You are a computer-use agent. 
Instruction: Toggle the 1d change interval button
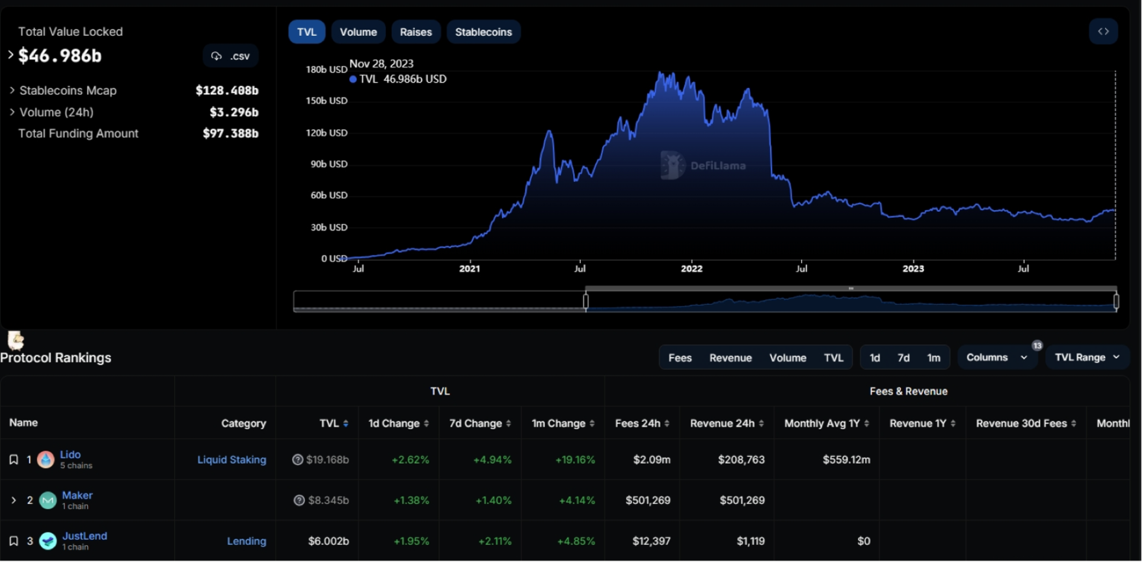coord(875,358)
